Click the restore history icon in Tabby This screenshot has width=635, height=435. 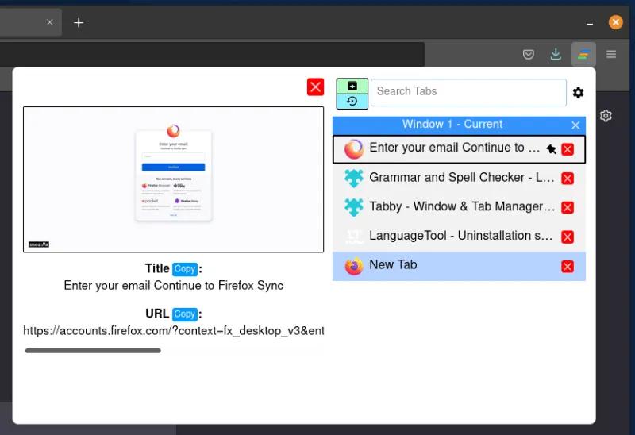[x=352, y=101]
